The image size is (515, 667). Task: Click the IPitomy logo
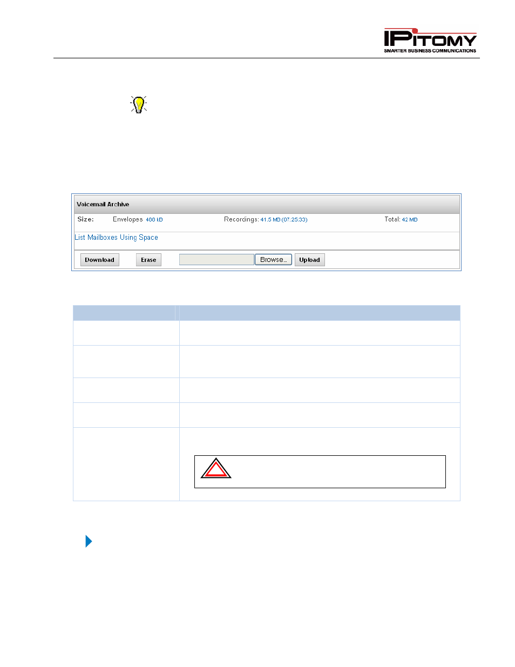pos(430,41)
